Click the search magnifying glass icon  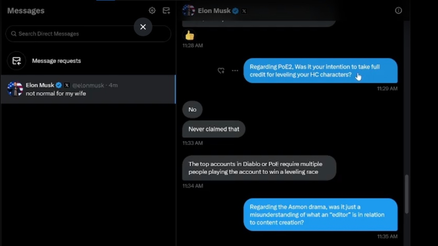click(x=14, y=34)
